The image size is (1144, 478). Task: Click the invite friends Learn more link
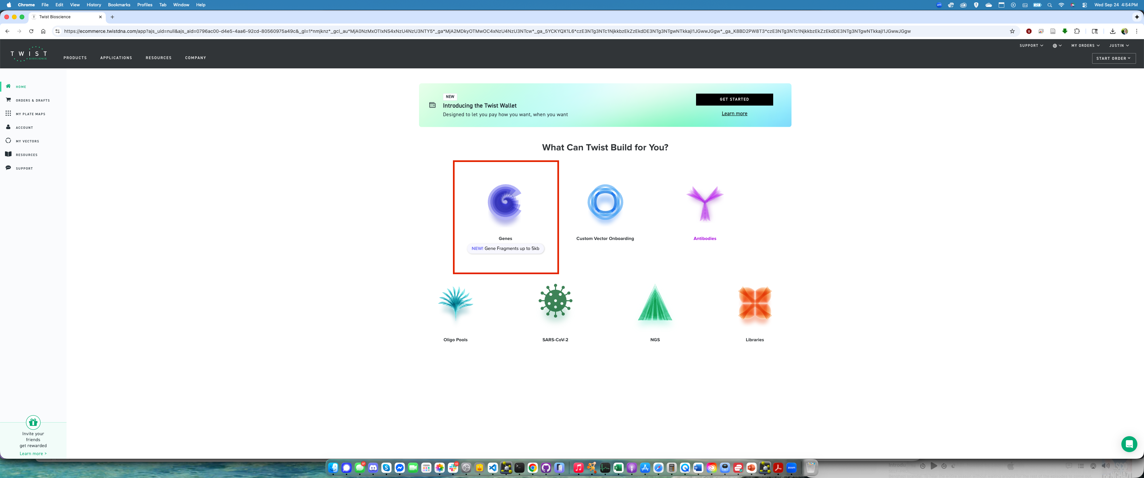33,454
